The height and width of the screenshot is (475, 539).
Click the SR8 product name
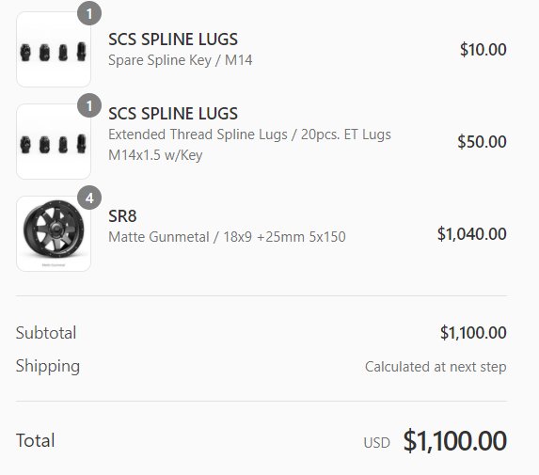122,216
